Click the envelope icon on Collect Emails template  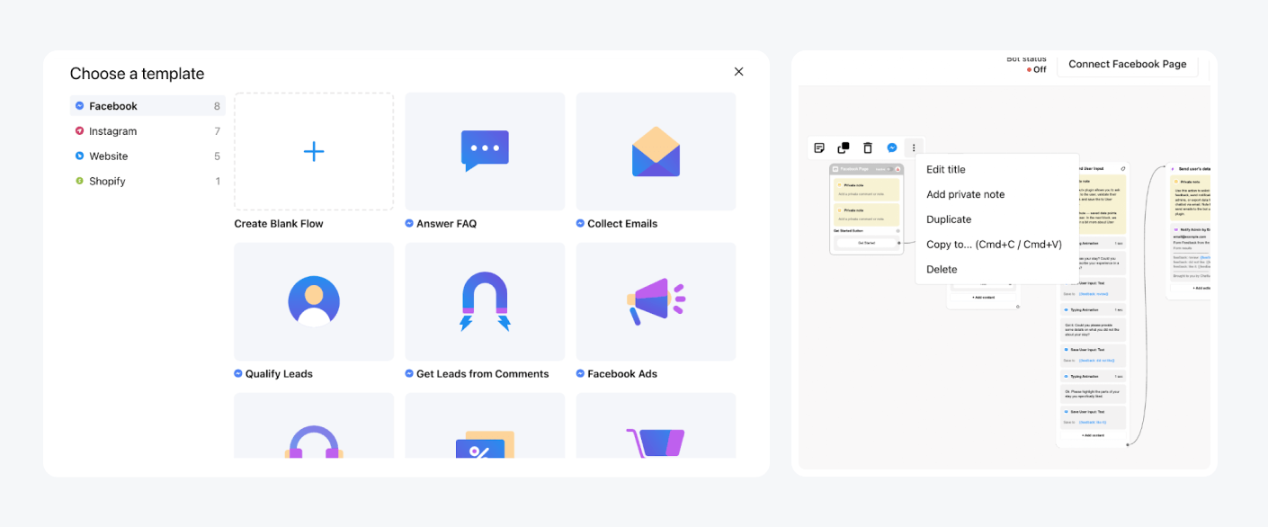[656, 150]
